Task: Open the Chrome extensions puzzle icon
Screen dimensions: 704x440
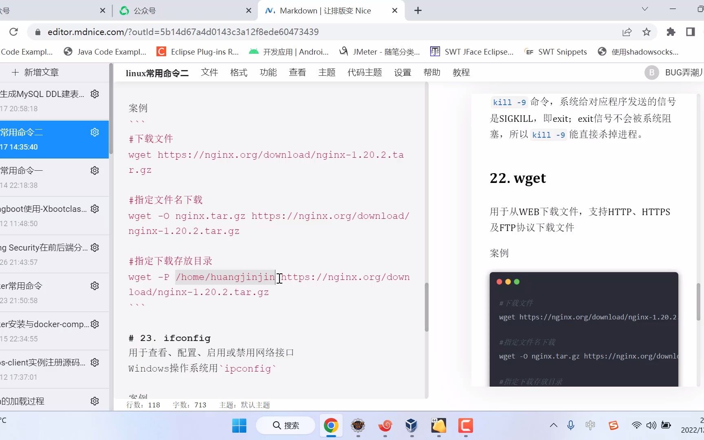Action: pos(671,32)
